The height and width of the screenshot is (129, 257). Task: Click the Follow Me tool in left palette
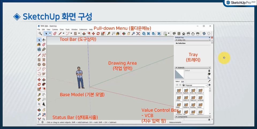click(x=44, y=84)
